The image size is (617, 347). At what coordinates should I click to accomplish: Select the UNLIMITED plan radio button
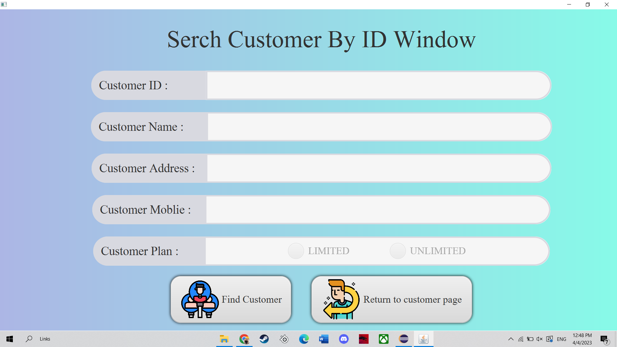[x=398, y=251]
